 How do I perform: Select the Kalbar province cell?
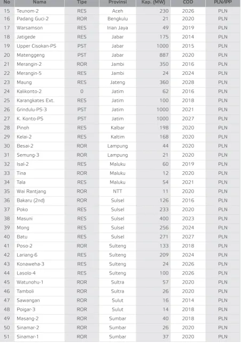click(x=118, y=128)
